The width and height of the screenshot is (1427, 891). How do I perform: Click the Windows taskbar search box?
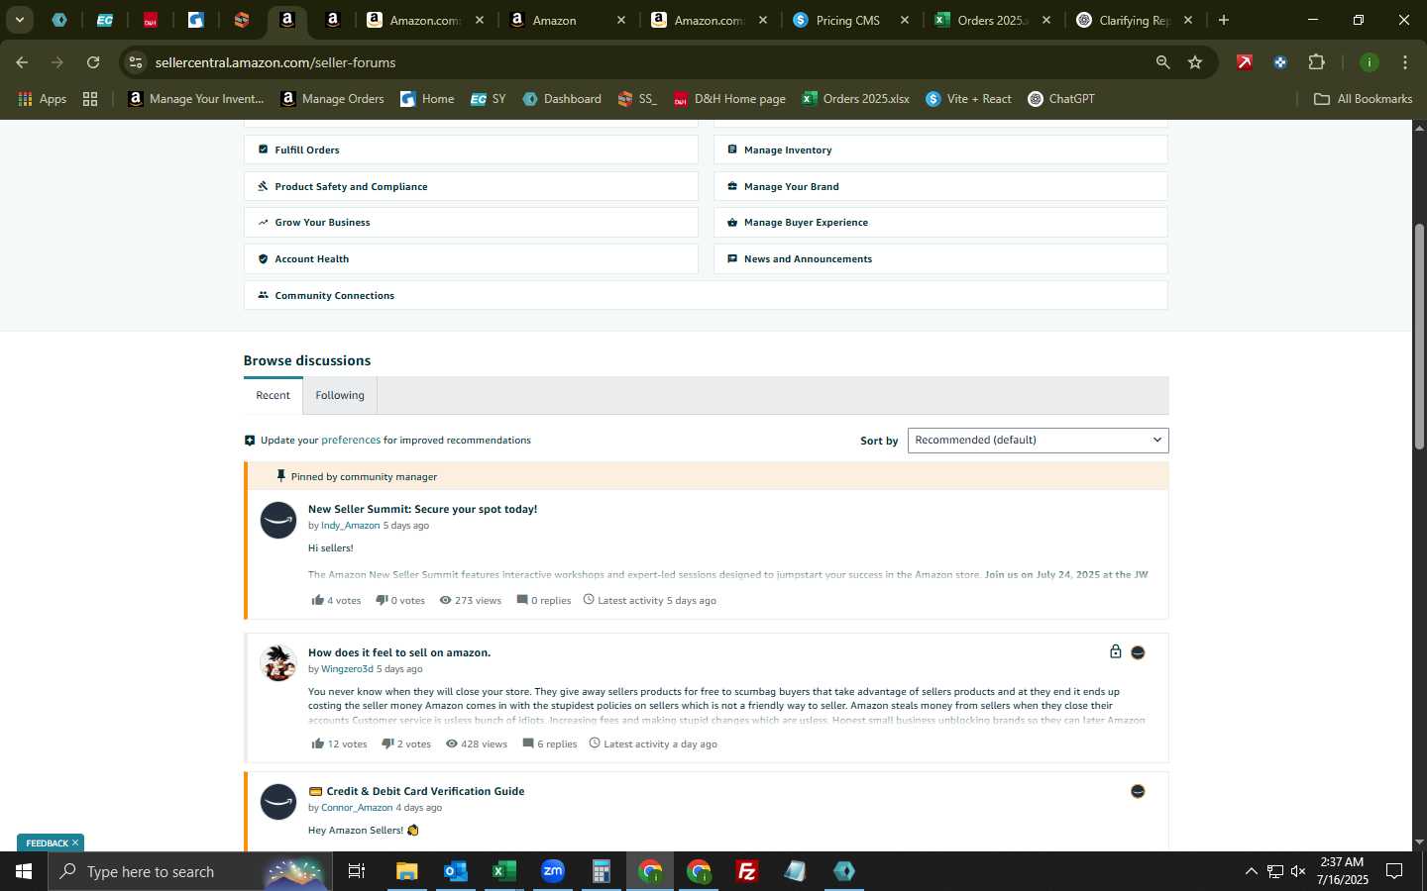tap(188, 871)
